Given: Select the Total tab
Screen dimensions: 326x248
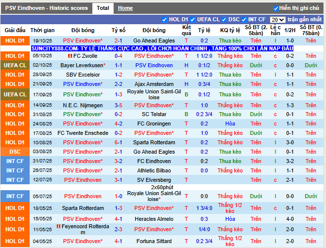Looking at the screenshot, I should (103, 8).
